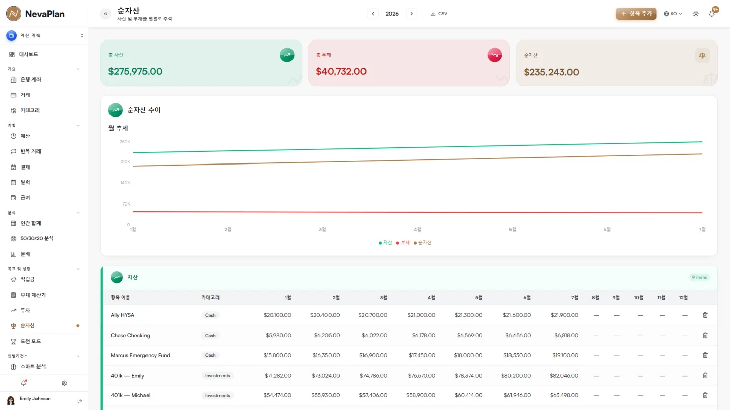Screen dimensions: 730x410
Task: Download data with the CSV button
Action: click(439, 14)
